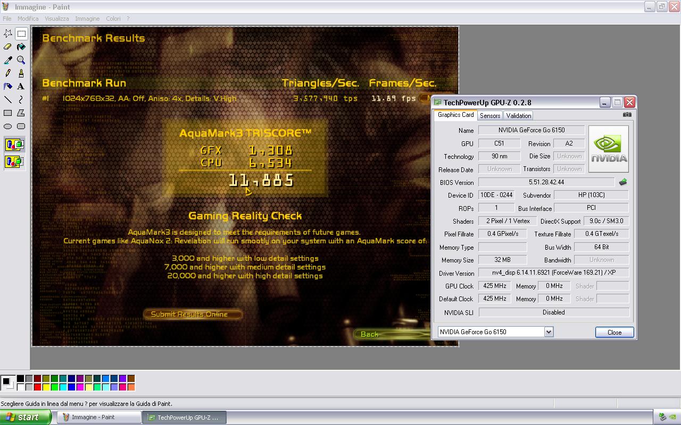
Task: Click the Driver Version field
Action: pyautogui.click(x=553, y=273)
